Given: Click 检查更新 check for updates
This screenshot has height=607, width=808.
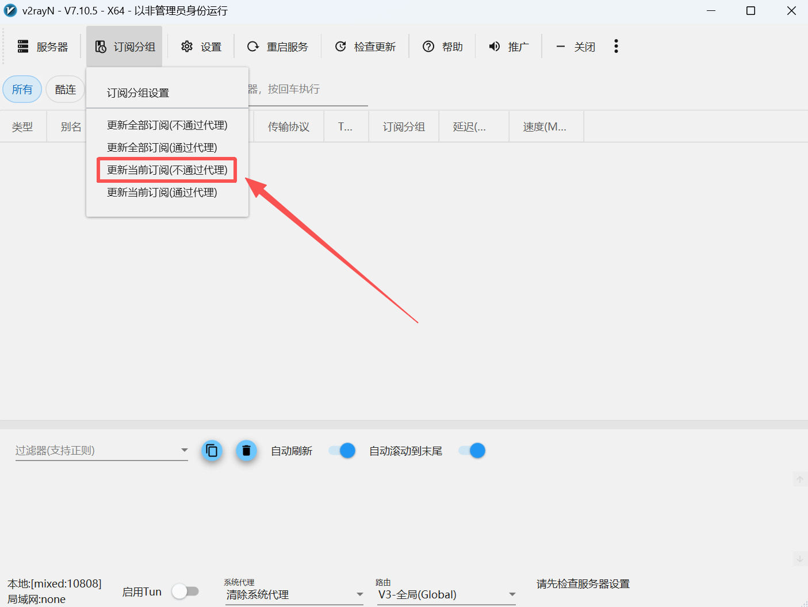Looking at the screenshot, I should (365, 47).
